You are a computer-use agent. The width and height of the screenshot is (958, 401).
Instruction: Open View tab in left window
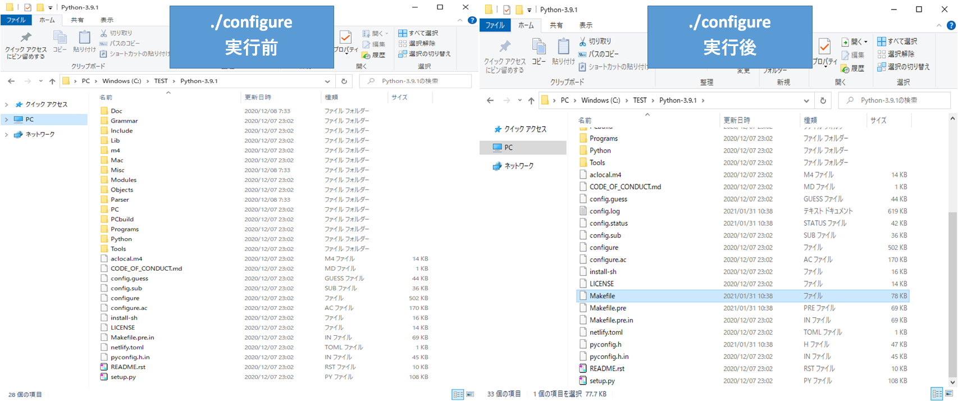tap(107, 20)
